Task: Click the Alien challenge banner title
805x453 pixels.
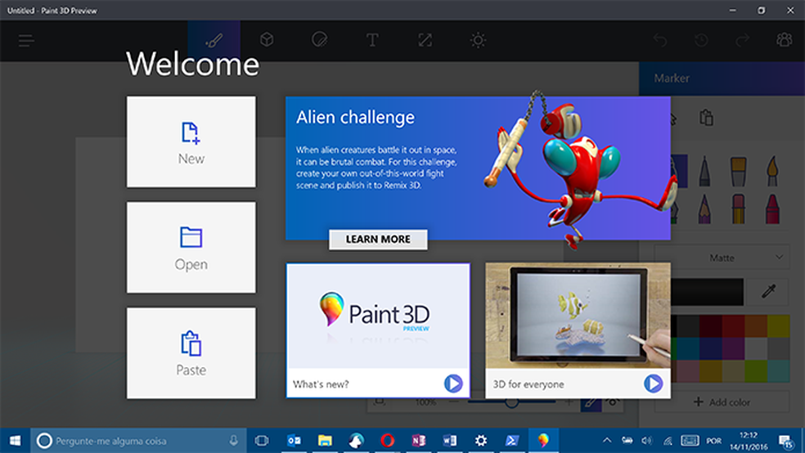Action: click(355, 118)
